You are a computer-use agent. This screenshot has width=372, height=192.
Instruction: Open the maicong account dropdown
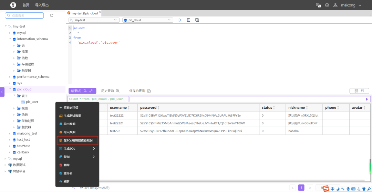360,5
